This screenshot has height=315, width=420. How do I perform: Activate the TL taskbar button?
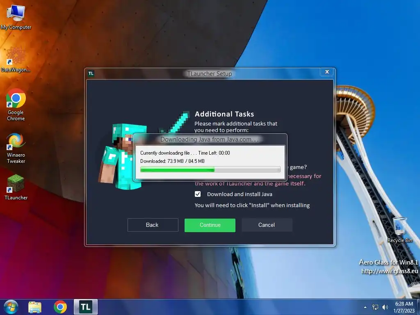[86, 307]
